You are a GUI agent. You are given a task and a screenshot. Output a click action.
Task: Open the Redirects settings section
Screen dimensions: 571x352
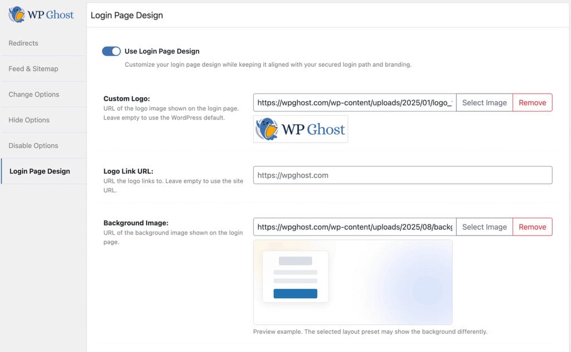tap(23, 43)
